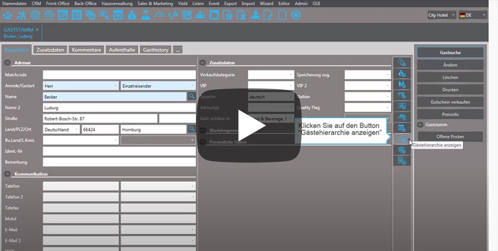Click the Straße field with Robert-Bosch-Str. 87
498x251 pixels.
click(x=100, y=118)
